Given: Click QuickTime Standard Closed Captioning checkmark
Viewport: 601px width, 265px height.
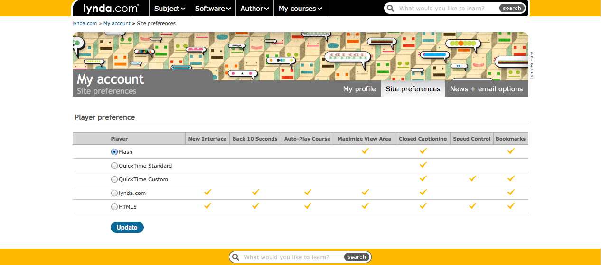Looking at the screenshot, I should pyautogui.click(x=423, y=165).
